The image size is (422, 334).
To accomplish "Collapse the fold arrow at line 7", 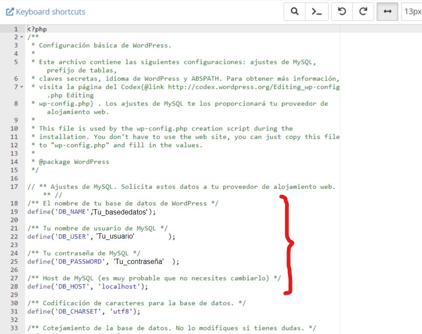I will point(22,87).
